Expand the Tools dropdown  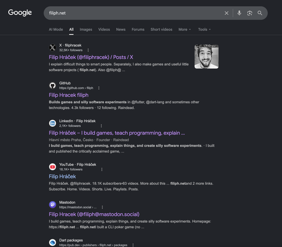[x=204, y=30]
